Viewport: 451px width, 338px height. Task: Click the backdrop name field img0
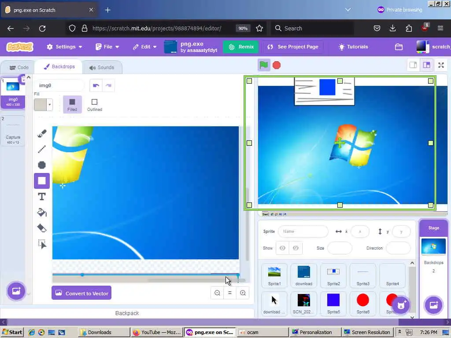(x=59, y=85)
